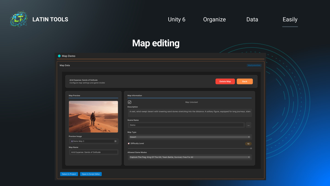
Task: Select the Unity 6 navigation menu item
Action: click(x=177, y=19)
